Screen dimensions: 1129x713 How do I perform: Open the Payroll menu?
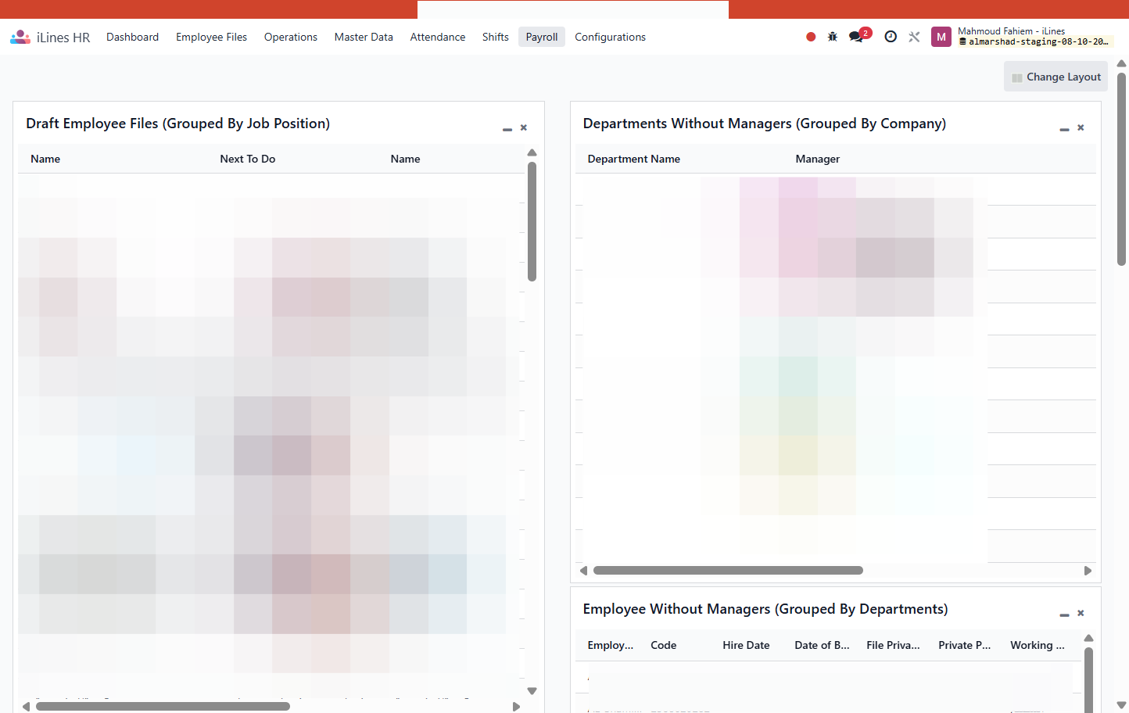pyautogui.click(x=542, y=37)
